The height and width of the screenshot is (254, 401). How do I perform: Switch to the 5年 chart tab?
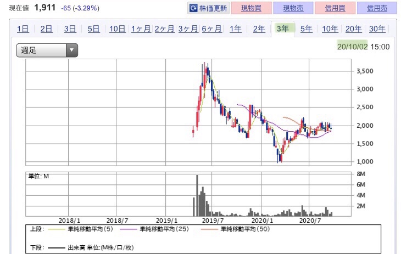pyautogui.click(x=307, y=29)
